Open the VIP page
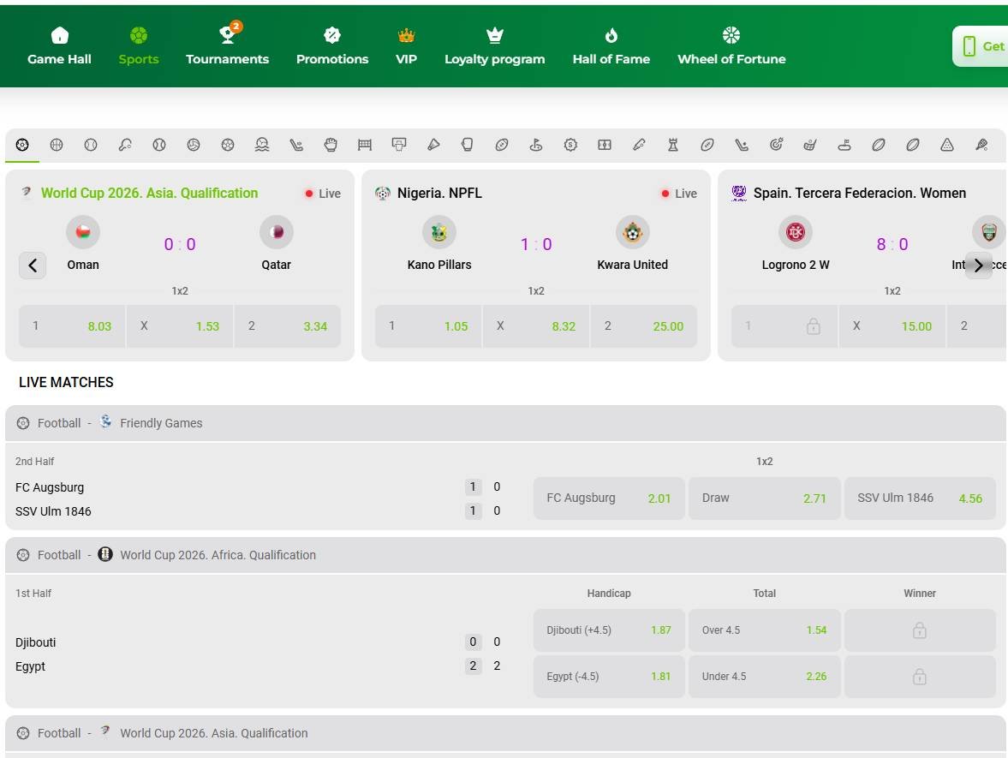Viewport: 1008px width, 758px height. tap(406, 45)
